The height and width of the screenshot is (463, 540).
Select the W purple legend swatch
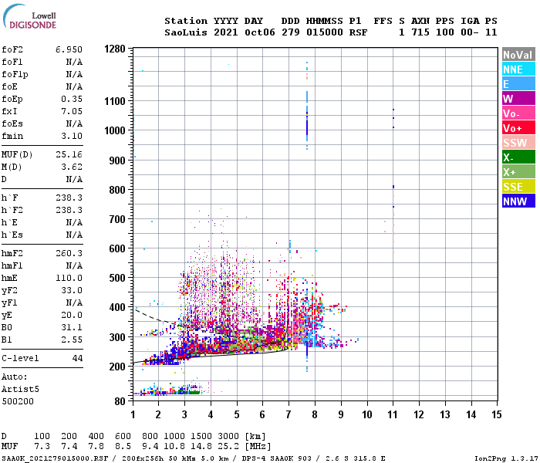pos(518,99)
